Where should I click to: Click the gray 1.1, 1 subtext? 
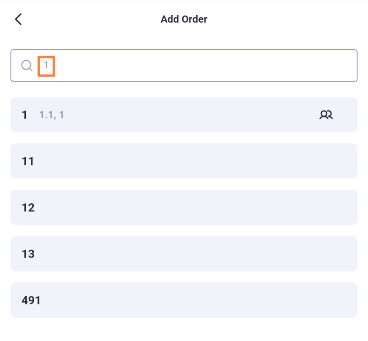tap(52, 115)
